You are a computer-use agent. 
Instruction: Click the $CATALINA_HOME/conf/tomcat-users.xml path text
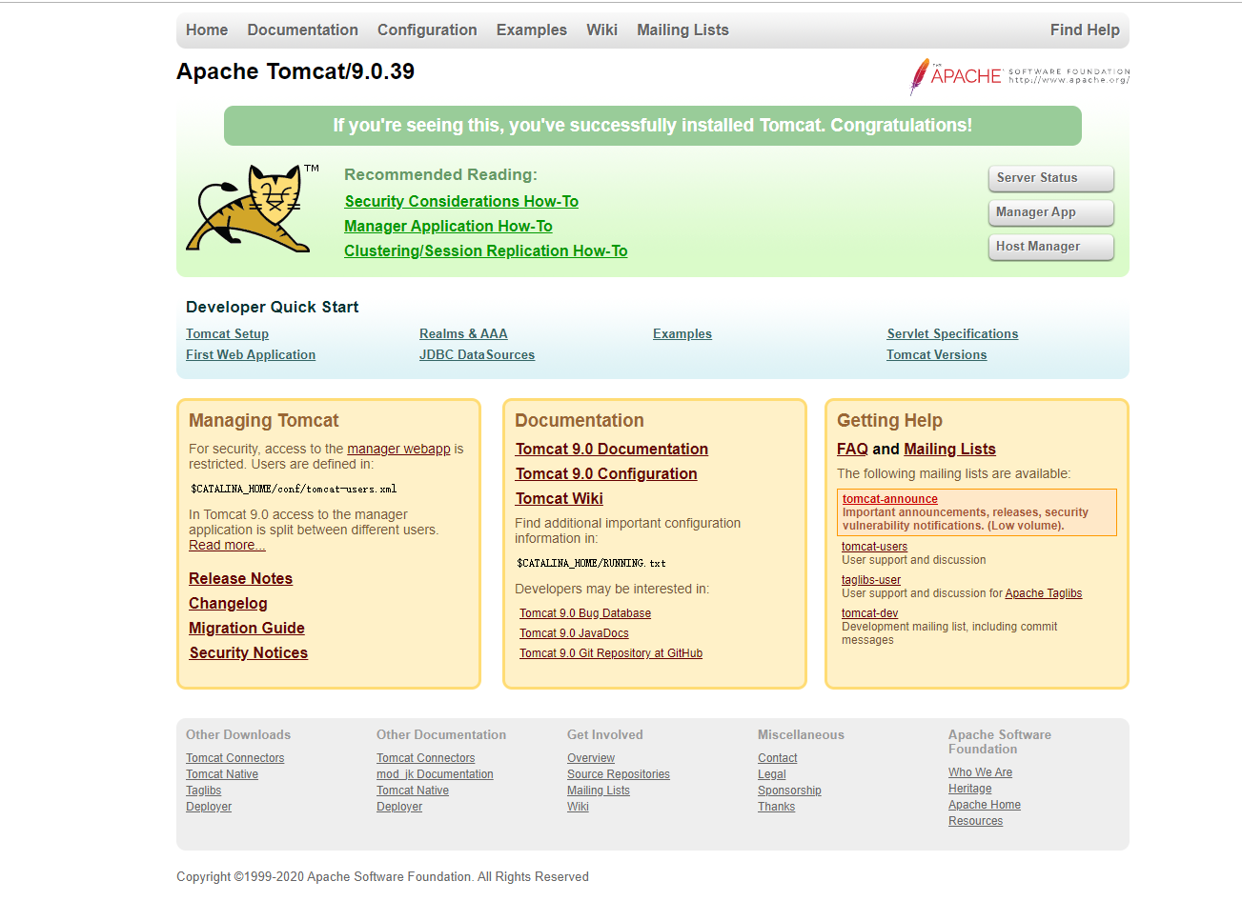coord(294,489)
